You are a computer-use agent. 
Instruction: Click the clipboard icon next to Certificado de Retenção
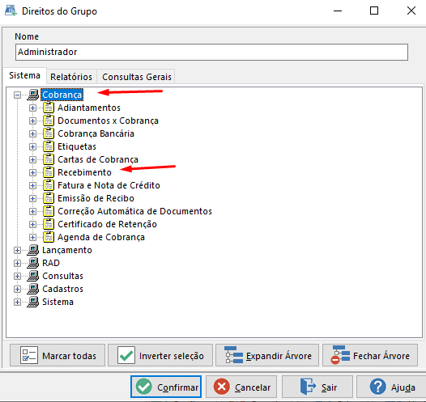click(x=49, y=224)
